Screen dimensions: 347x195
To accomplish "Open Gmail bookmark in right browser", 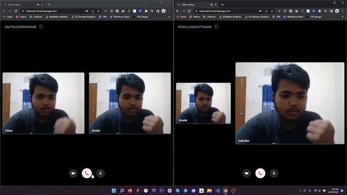I will pos(182,17).
